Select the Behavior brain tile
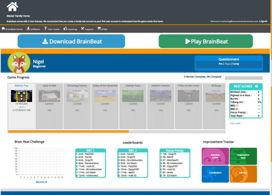The image size is (272, 195). pos(243,174)
